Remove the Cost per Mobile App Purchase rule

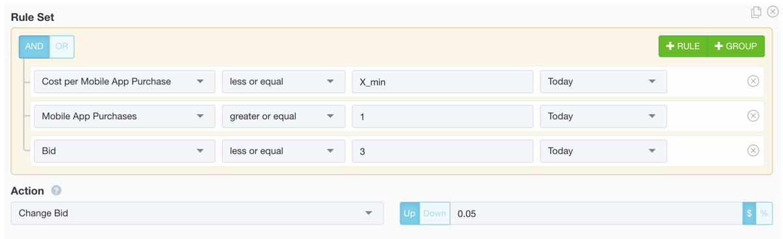pos(753,82)
